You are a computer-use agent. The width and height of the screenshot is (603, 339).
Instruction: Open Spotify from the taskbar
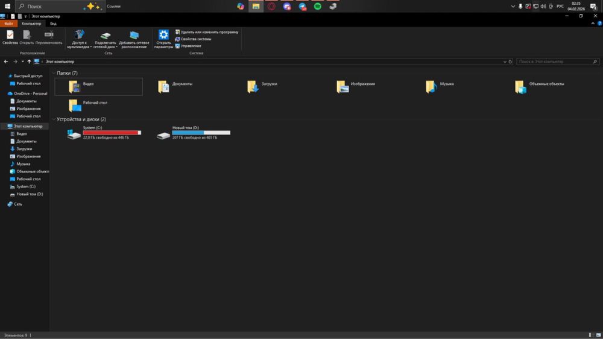tap(318, 6)
